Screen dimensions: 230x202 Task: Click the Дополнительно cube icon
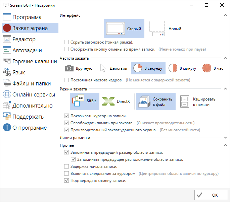point(7,105)
